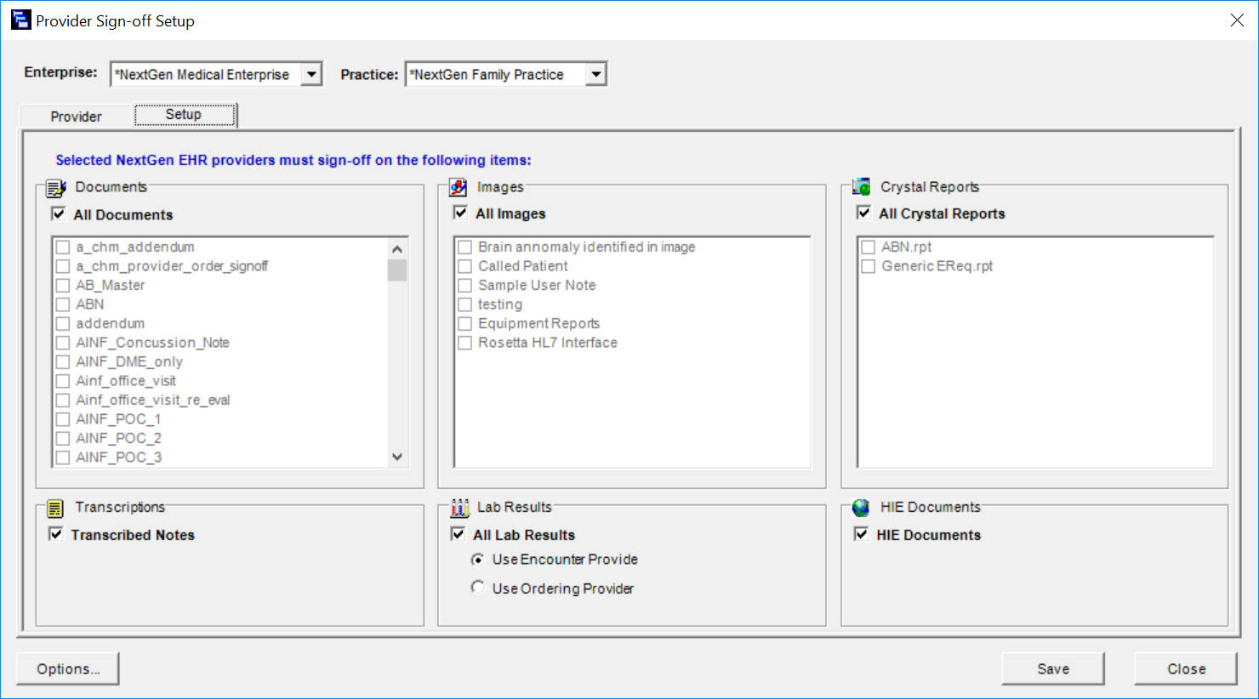This screenshot has width=1259, height=699.
Task: Check the AB_Master document checkbox
Action: pos(63,286)
